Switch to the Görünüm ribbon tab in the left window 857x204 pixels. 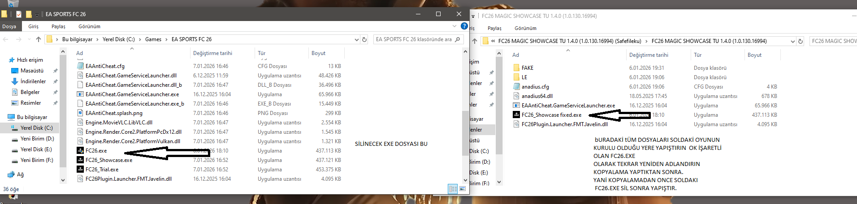pyautogui.click(x=90, y=26)
